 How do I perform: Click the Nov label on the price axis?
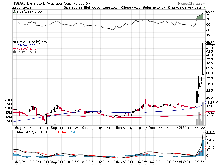119,128
